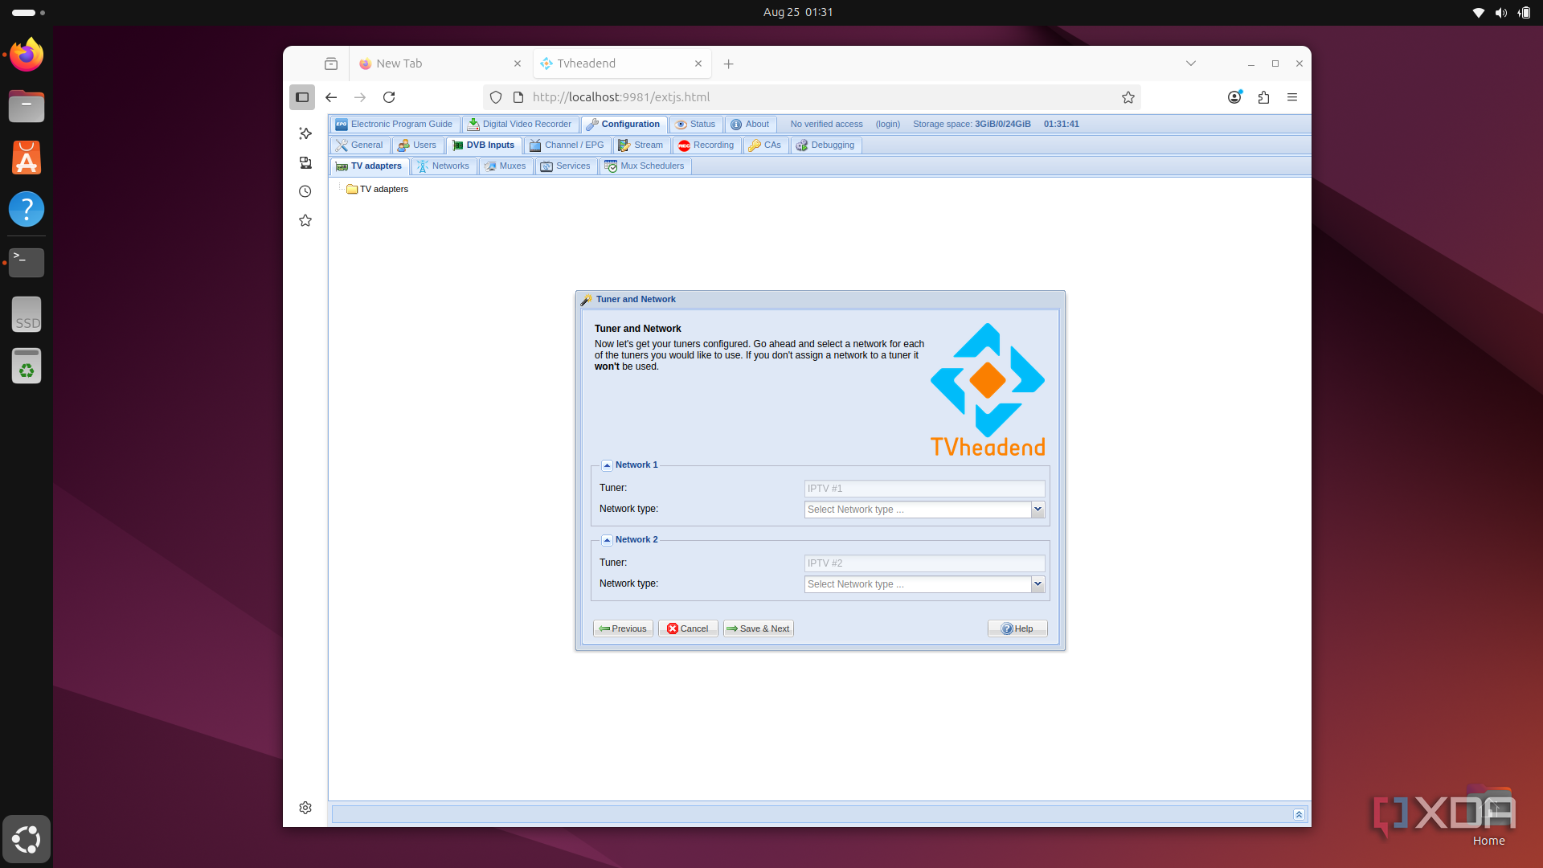
Task: Switch to the New Tab browser tab
Action: coord(440,63)
